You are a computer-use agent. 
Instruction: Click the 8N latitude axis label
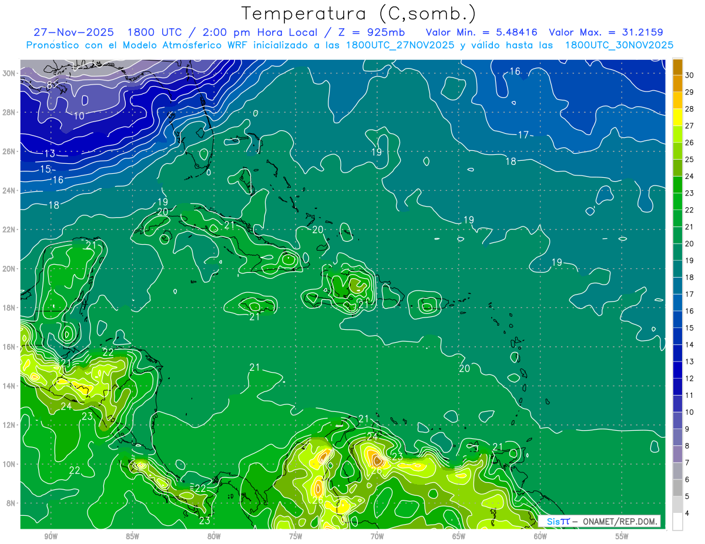11,503
